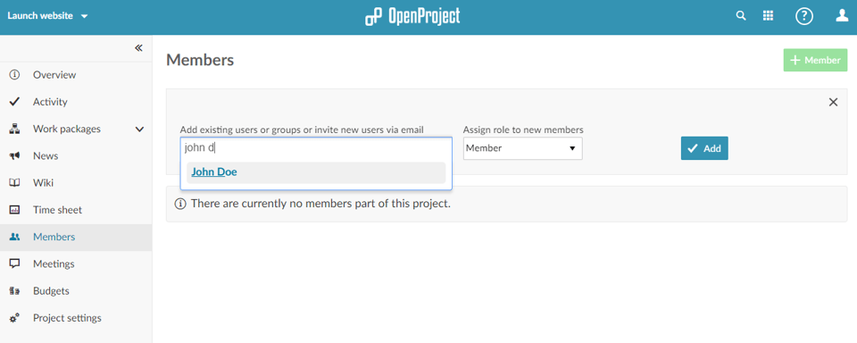The image size is (857, 343).
Task: Expand the Work packages submenu arrow
Action: [140, 130]
